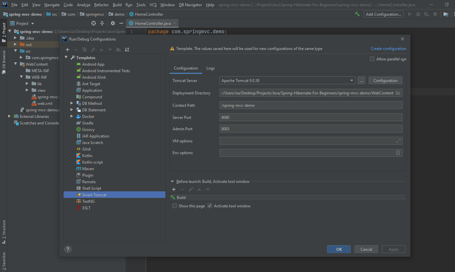This screenshot has height=272, width=455.
Task: Click the help question mark button
Action: click(x=68, y=249)
